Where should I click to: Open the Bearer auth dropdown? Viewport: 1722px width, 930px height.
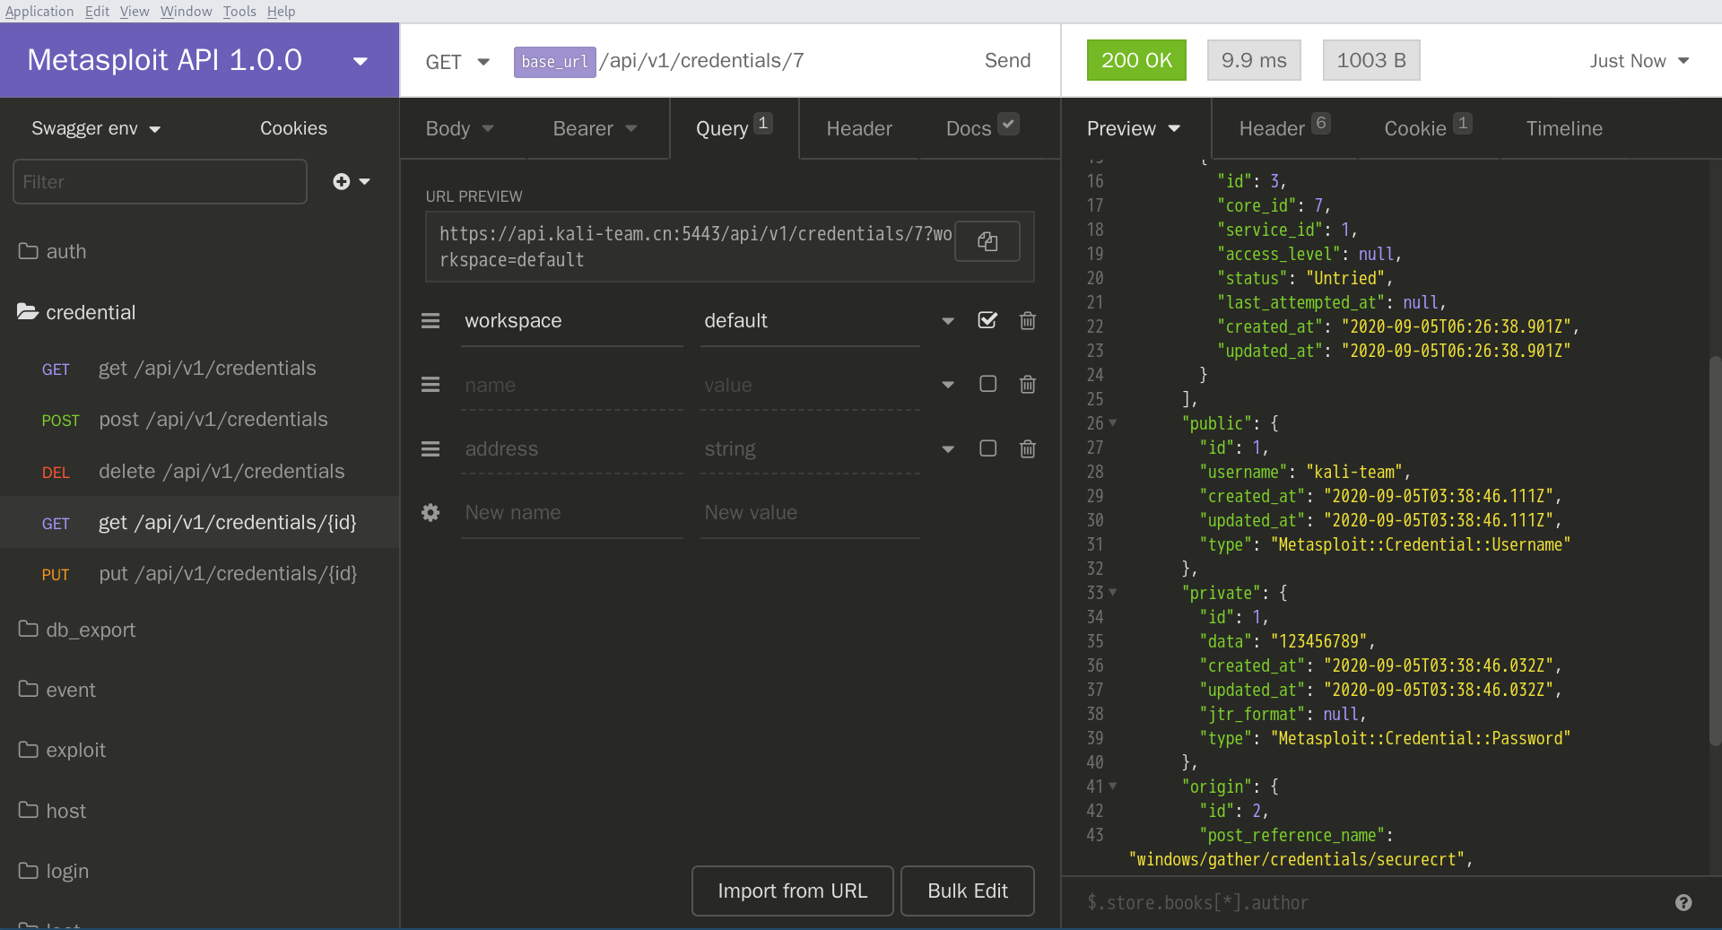(595, 128)
